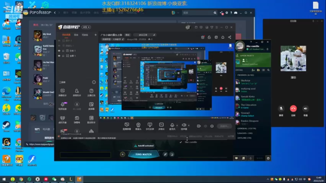Click the OPEN PARTY banner in the League client
The image size is (326, 183).
(x=253, y=59)
